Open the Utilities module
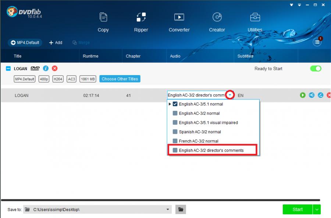Image resolution: width=331 pixels, height=218 pixels. click(255, 22)
